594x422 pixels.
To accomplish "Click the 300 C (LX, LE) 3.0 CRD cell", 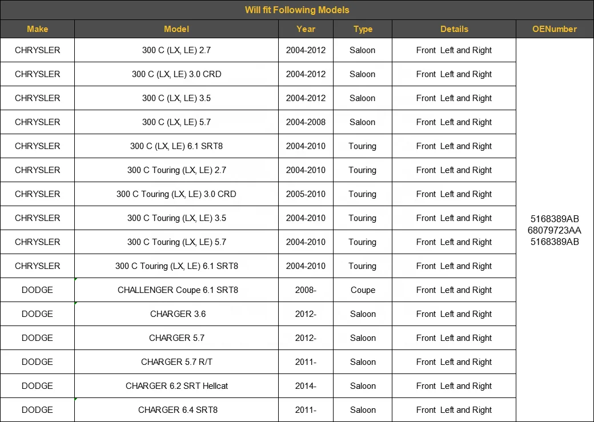I will (176, 74).
